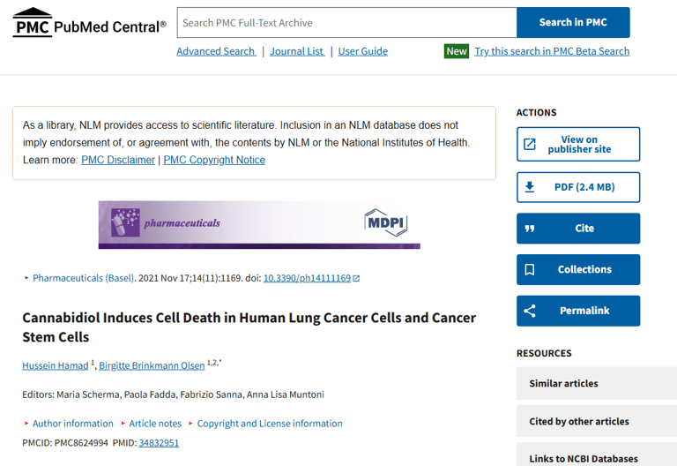This screenshot has width=677, height=466.
Task: Click the external-link icon after the DOI
Action: (356, 278)
